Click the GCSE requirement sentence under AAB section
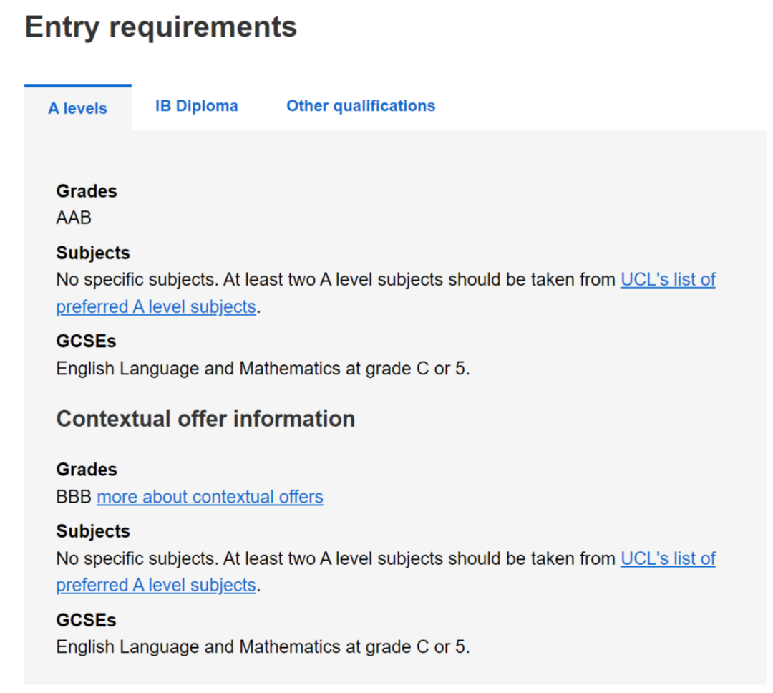Image resolution: width=773 pixels, height=693 pixels. 263,369
